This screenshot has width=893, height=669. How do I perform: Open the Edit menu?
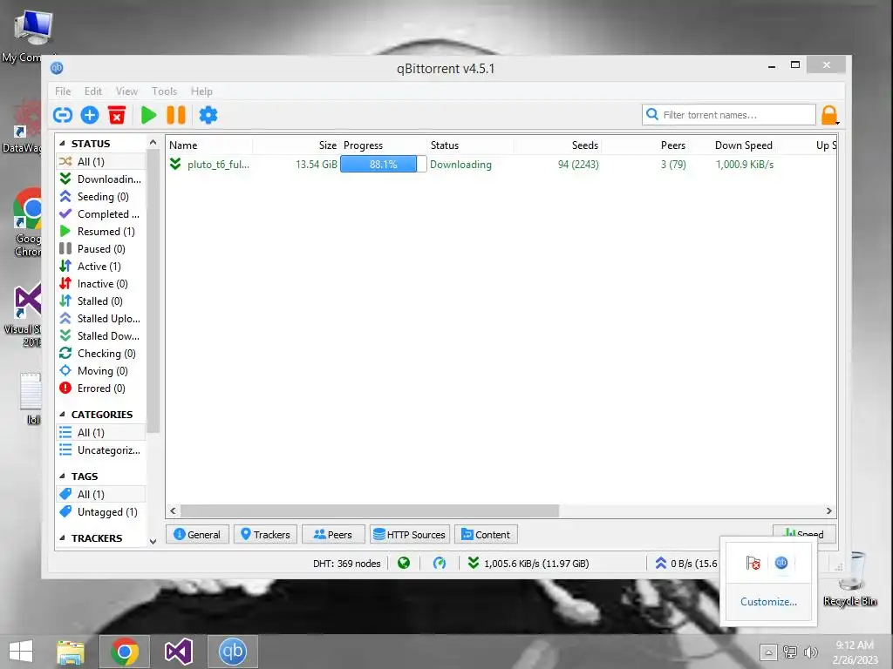(92, 91)
